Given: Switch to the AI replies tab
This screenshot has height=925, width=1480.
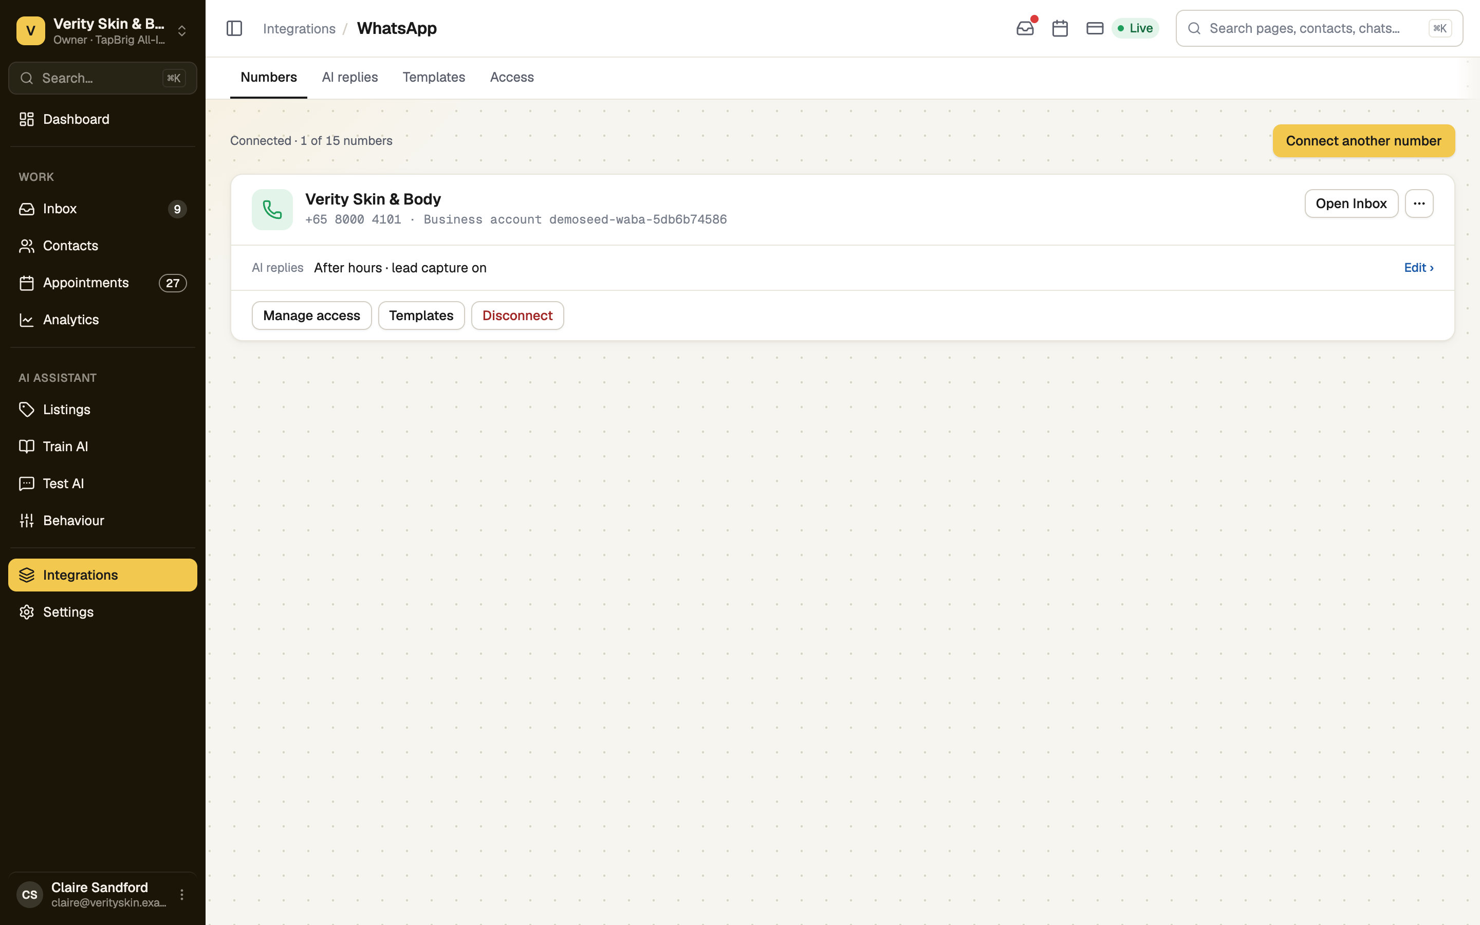Looking at the screenshot, I should pyautogui.click(x=350, y=77).
